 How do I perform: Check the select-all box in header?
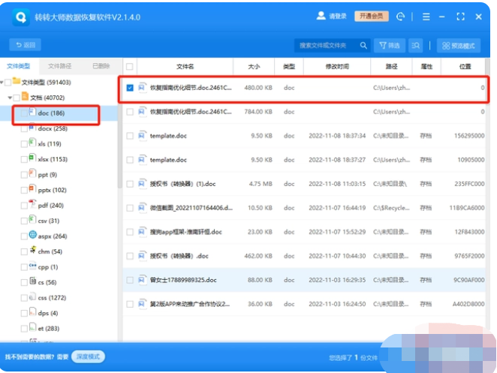pos(130,67)
